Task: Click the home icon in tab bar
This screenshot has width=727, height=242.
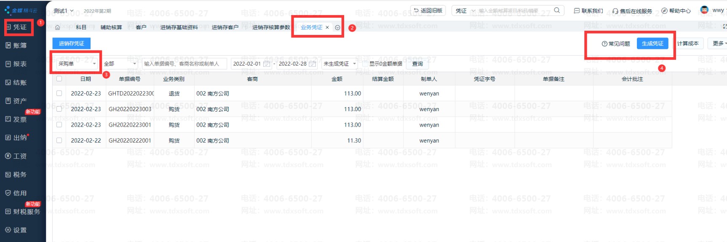Action: tap(58, 27)
